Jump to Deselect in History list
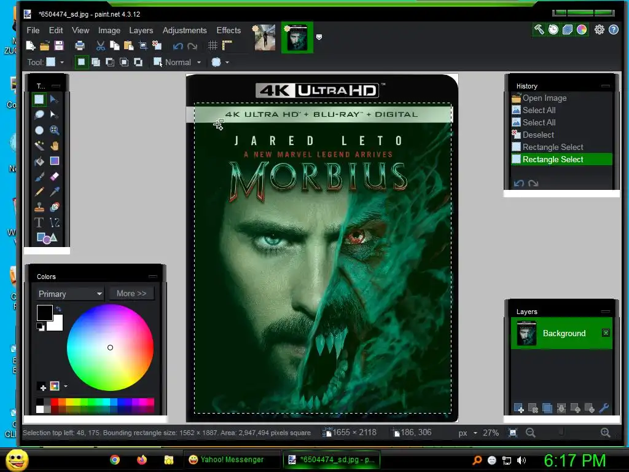Screen dimensions: 629x472 coord(561,135)
